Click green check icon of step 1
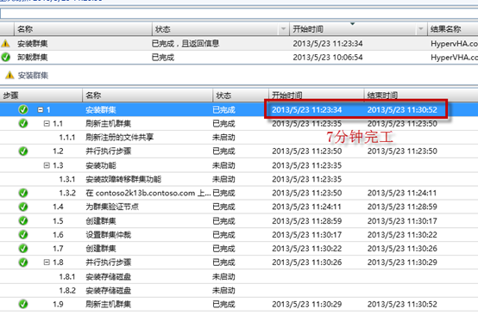478x315 pixels. tap(23, 109)
